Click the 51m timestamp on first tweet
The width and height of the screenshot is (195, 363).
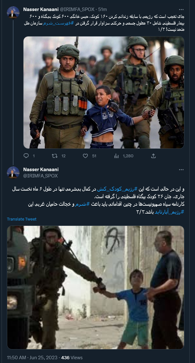103,9
